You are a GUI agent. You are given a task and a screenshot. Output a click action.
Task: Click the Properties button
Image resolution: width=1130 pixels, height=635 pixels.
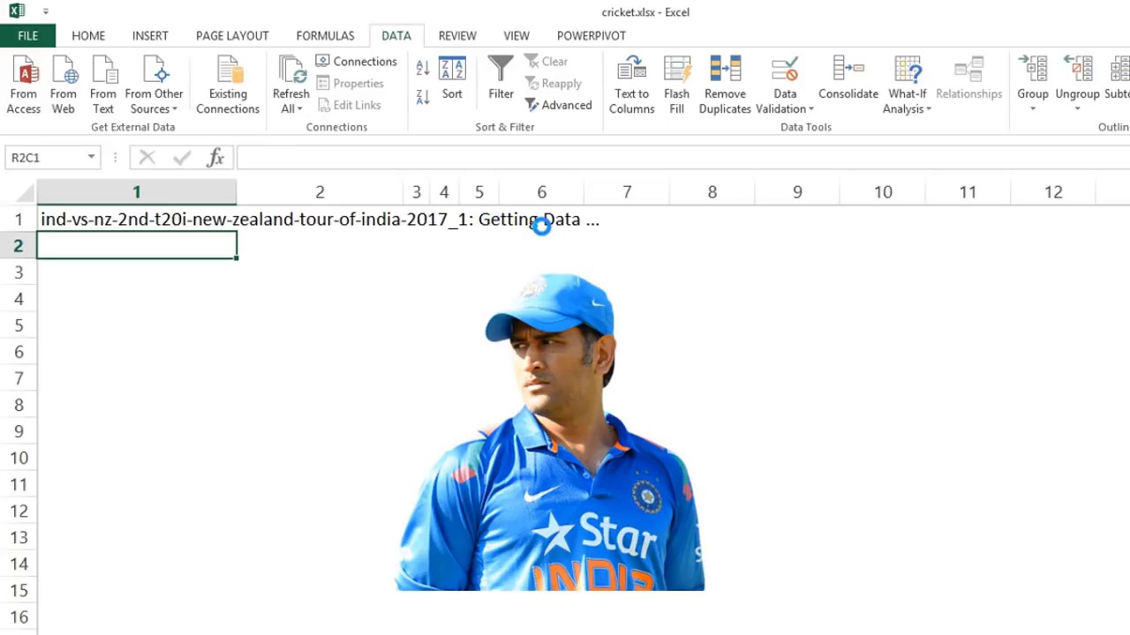click(350, 83)
